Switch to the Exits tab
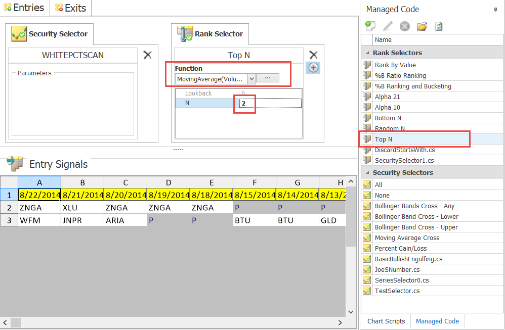This screenshot has width=505, height=330. tap(70, 8)
